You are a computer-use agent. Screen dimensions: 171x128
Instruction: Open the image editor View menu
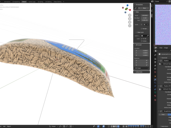161,48
